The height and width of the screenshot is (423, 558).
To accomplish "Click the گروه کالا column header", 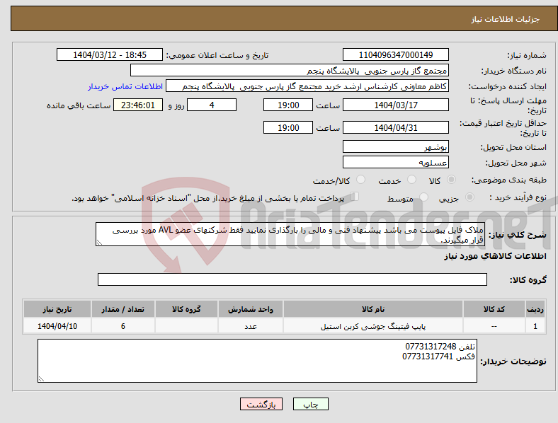I will pyautogui.click(x=186, y=309).
